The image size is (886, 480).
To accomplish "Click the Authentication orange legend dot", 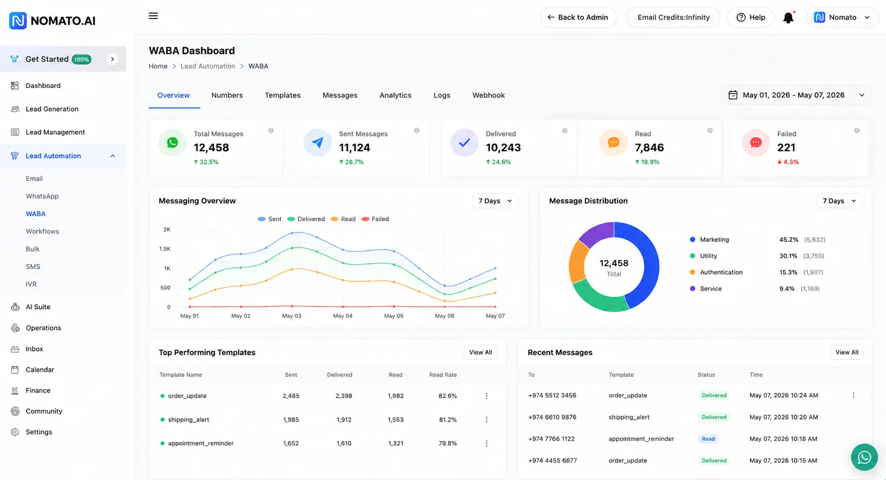I will pyautogui.click(x=693, y=273).
